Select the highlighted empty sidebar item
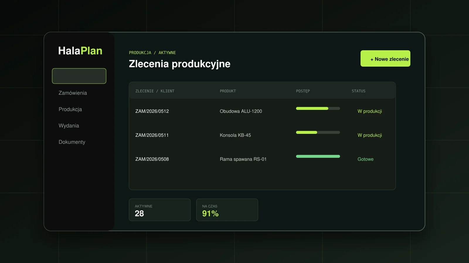The height and width of the screenshot is (263, 469). click(x=79, y=76)
